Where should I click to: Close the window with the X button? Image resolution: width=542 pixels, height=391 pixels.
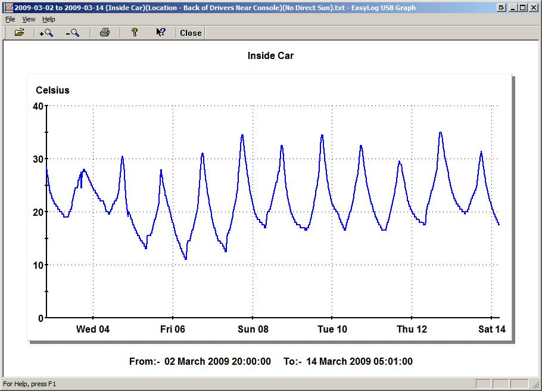[534, 8]
